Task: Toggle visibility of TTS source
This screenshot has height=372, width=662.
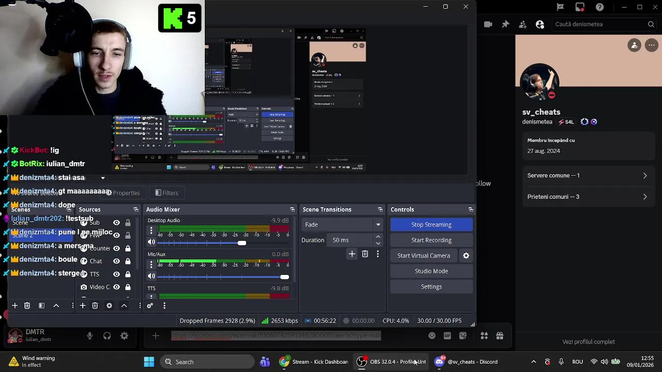Action: 116,274
